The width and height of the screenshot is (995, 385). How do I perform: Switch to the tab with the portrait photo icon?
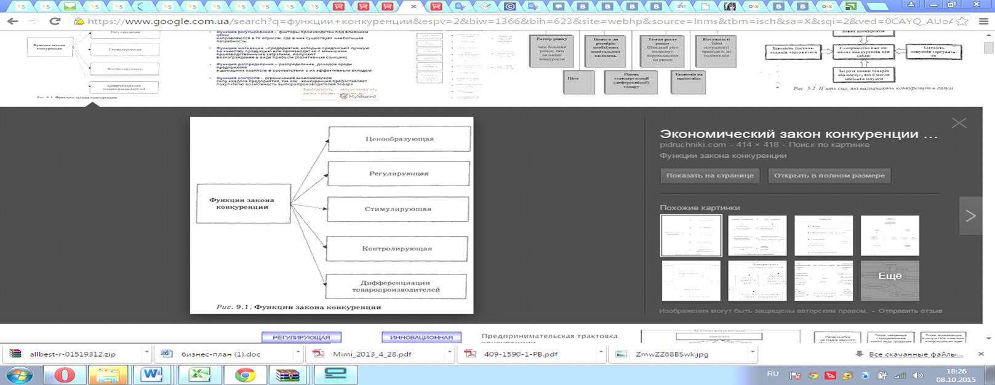coord(730,7)
